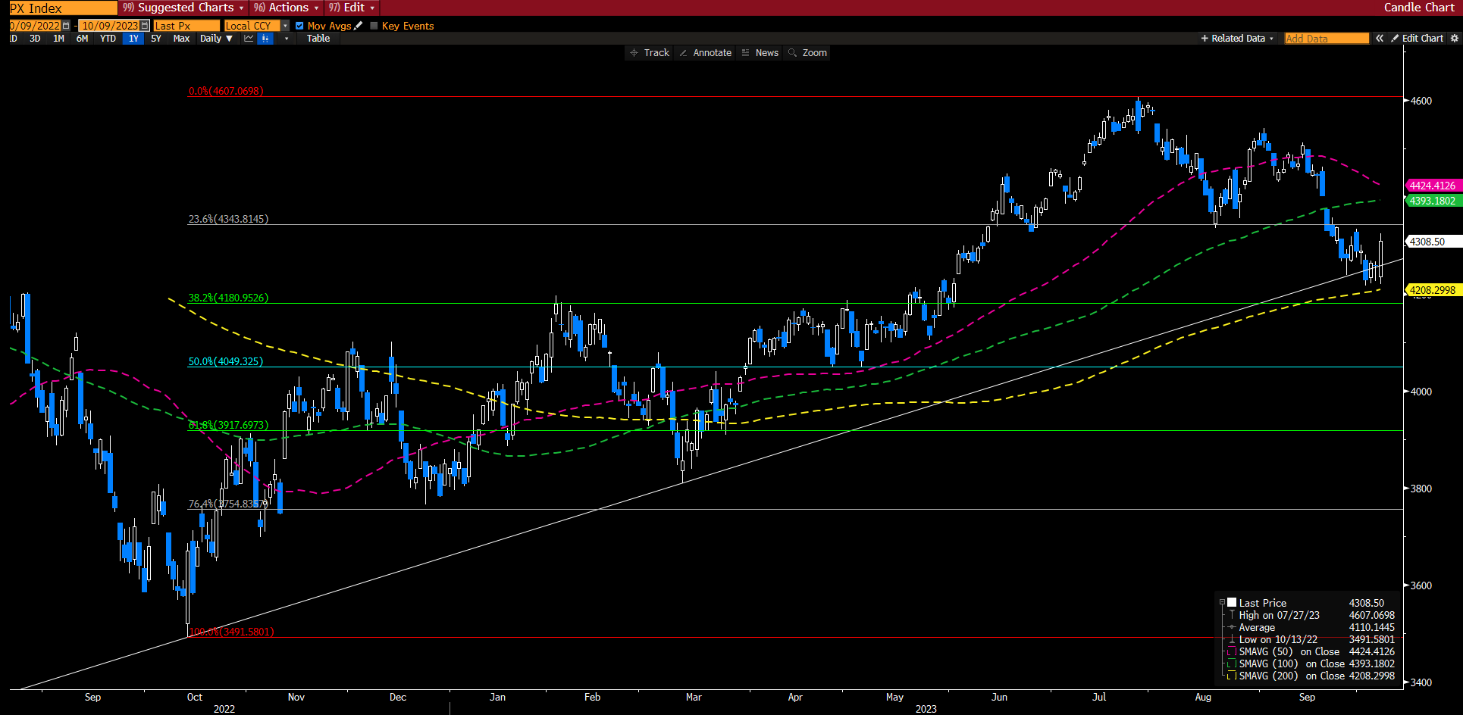
Task: Select the 1M time range
Action: click(58, 39)
